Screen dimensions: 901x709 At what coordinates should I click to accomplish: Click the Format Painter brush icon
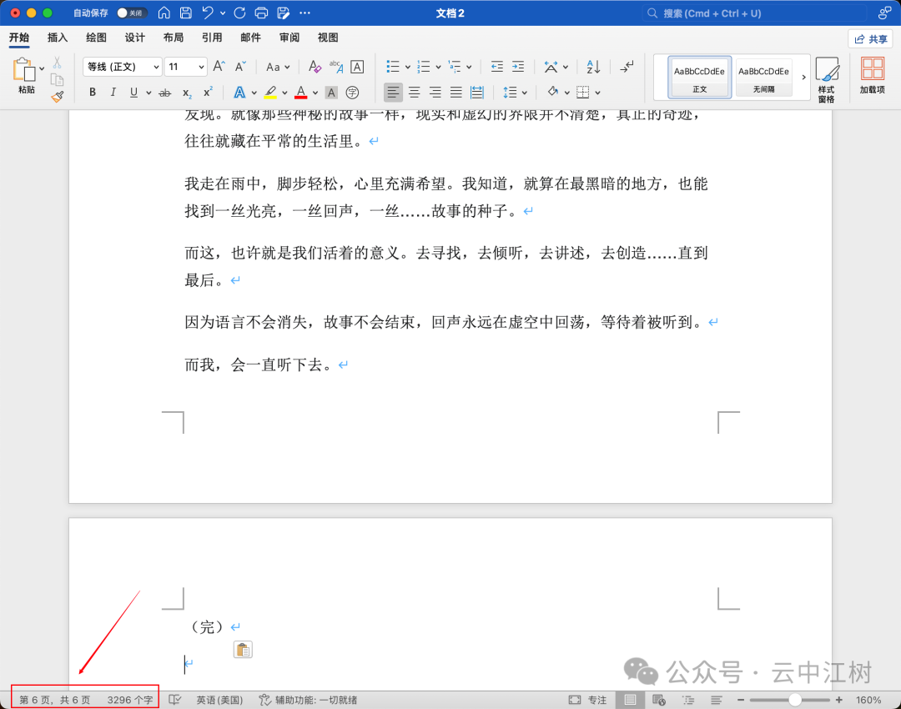(57, 97)
